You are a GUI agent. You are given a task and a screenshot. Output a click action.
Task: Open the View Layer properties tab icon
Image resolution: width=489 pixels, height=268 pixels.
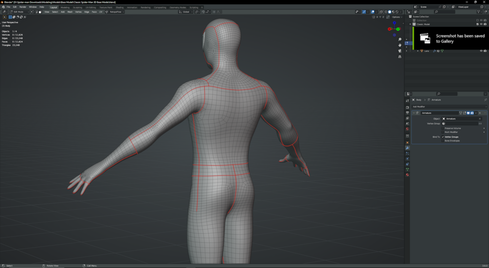[x=407, y=118]
